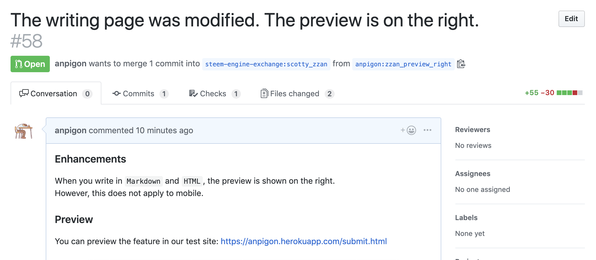The width and height of the screenshot is (596, 260).
Task: Open the anpigon:zzan_preview_right head branch
Action: [x=403, y=64]
